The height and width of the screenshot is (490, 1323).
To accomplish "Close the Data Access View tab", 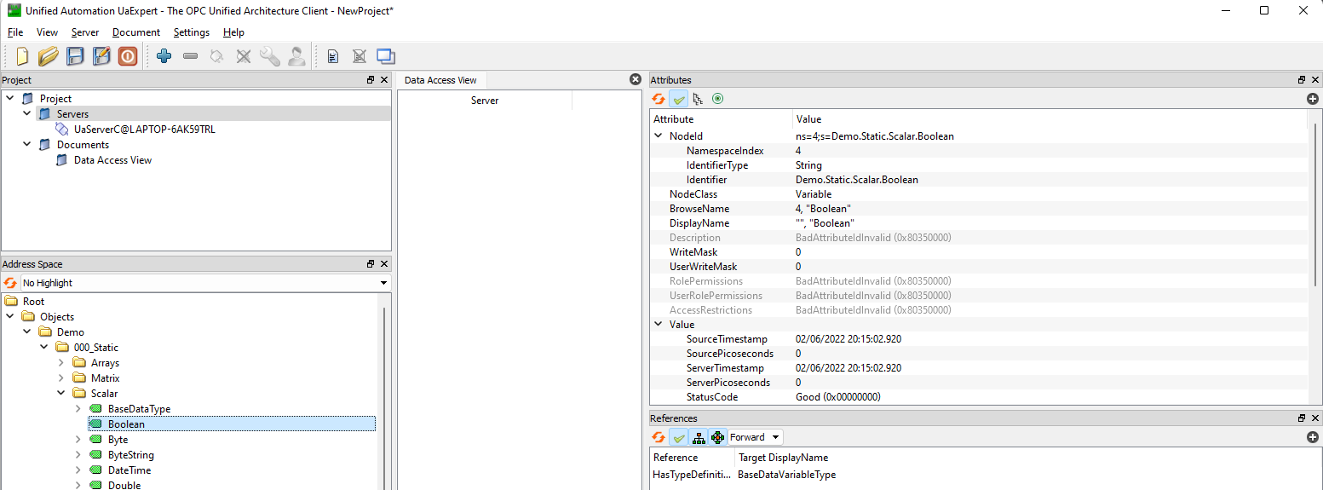I will [x=635, y=79].
